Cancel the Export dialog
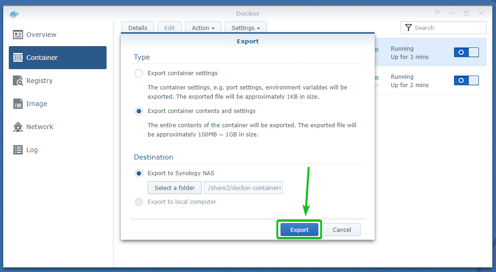The width and height of the screenshot is (496, 272). coord(341,230)
